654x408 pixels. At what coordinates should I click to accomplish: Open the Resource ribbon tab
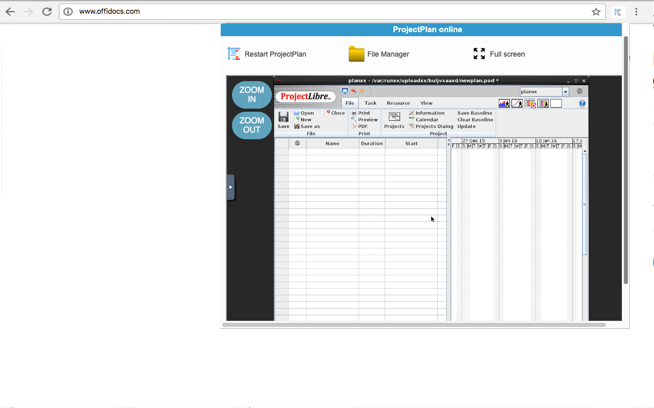[398, 103]
